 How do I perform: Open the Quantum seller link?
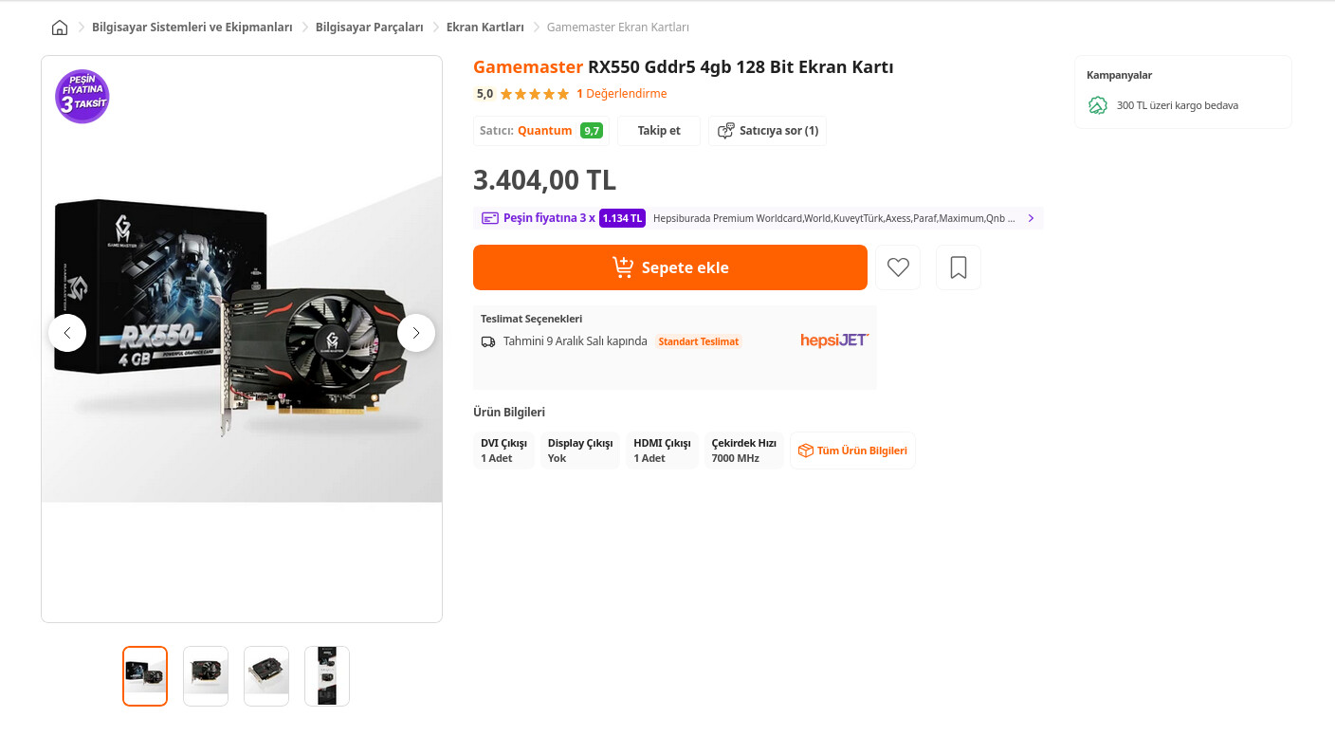pyautogui.click(x=544, y=131)
